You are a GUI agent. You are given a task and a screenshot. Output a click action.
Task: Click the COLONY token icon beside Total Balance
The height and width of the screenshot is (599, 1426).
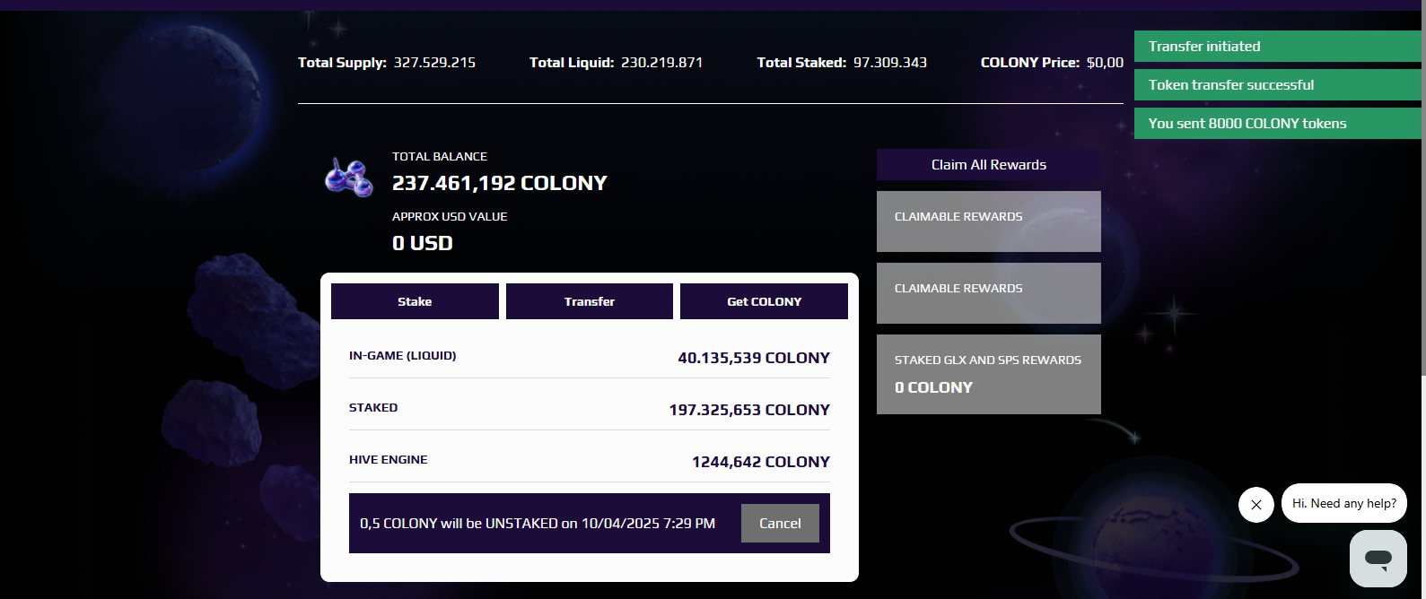point(349,177)
